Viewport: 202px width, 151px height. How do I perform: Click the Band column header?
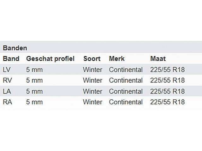tap(11, 59)
